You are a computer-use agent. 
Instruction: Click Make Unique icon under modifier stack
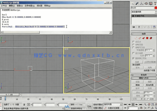pos(145,27)
